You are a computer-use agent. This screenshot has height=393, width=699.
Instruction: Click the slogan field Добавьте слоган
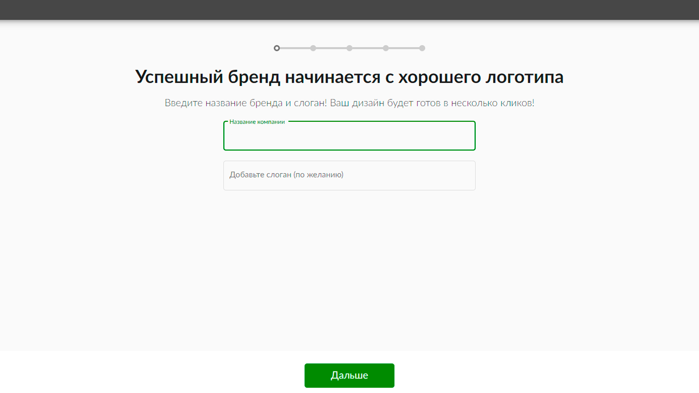(349, 176)
